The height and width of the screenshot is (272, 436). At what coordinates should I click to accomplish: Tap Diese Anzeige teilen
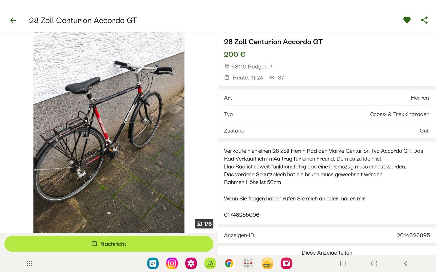pos(327,252)
